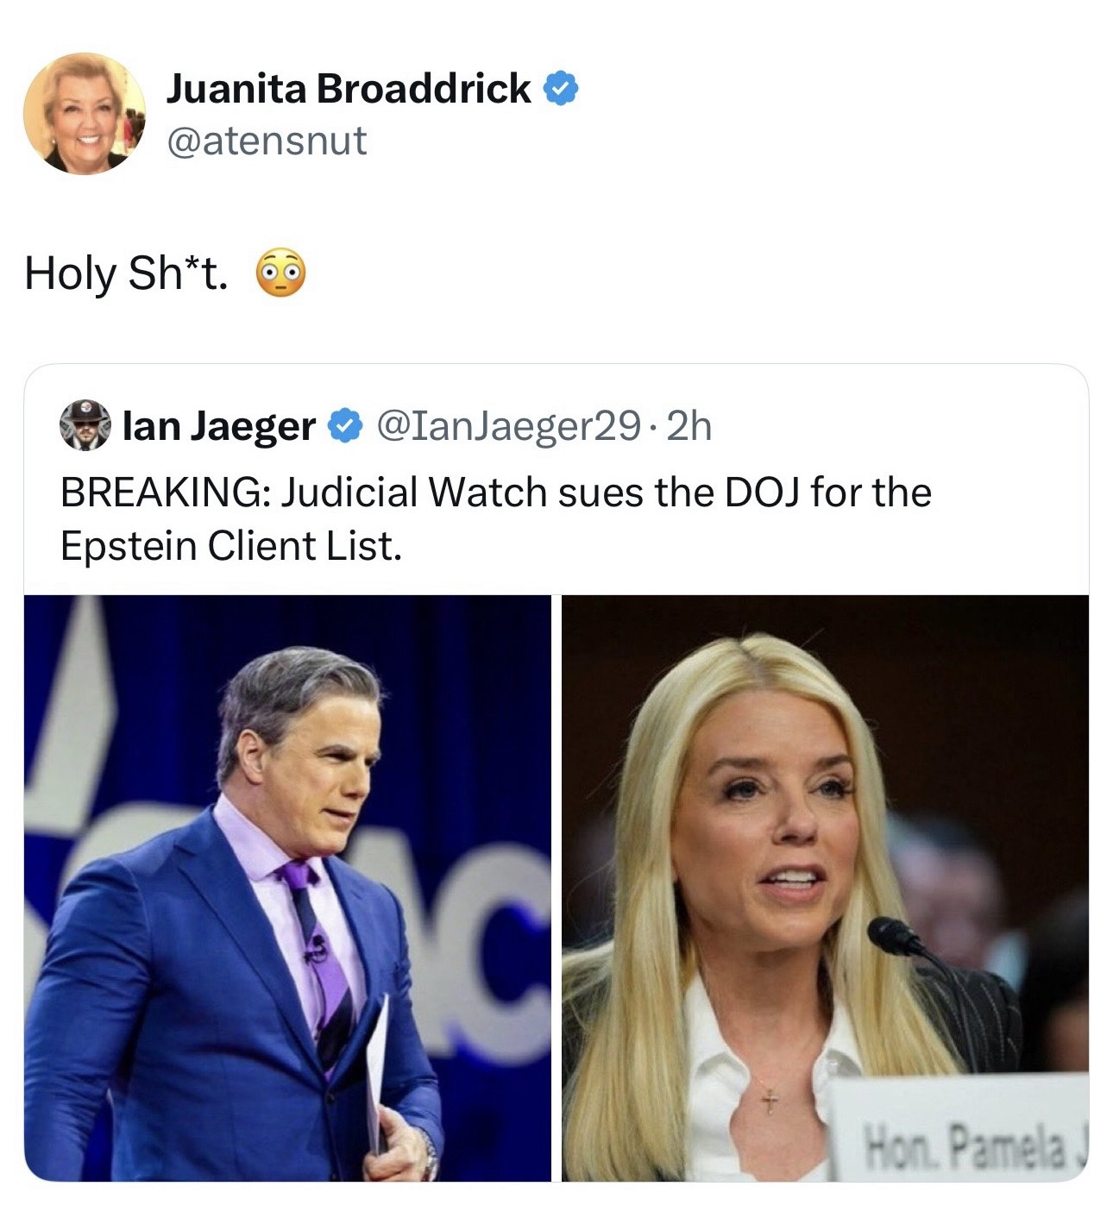Click the flushed face emoji
This screenshot has height=1224, width=1113.
click(x=280, y=273)
